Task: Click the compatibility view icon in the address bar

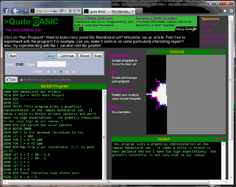Action: point(70,11)
